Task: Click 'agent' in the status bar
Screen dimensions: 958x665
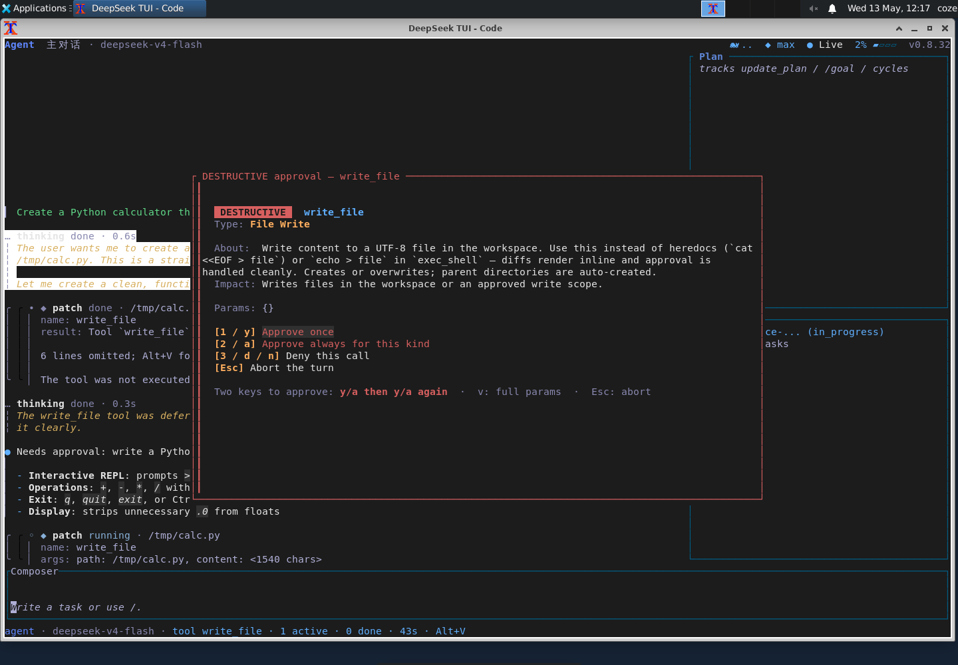Action: coord(19,631)
